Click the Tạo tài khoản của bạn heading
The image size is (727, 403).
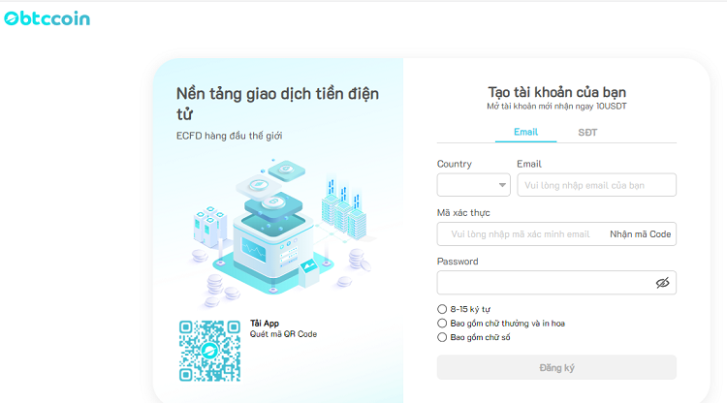point(556,90)
